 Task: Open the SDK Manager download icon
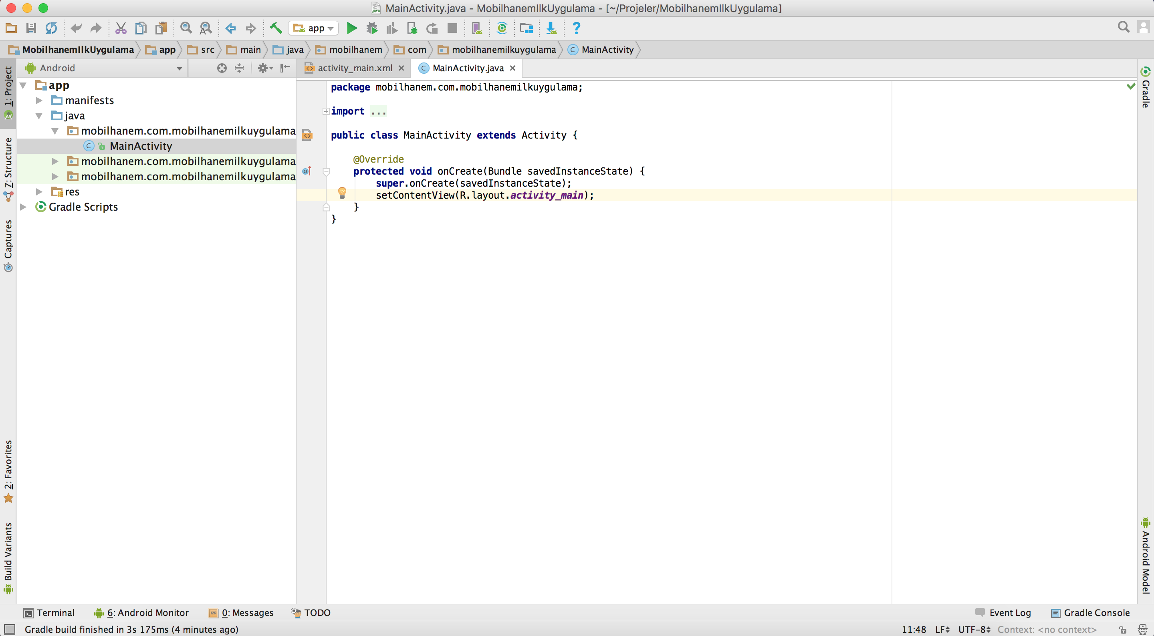tap(551, 28)
